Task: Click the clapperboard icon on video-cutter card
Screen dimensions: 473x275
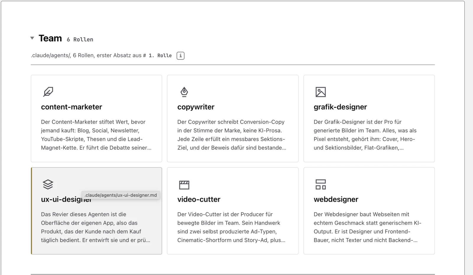Action: coord(184,185)
